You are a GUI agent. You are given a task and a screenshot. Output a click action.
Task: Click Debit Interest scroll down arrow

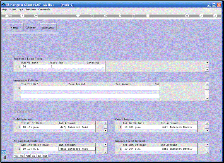106,130
